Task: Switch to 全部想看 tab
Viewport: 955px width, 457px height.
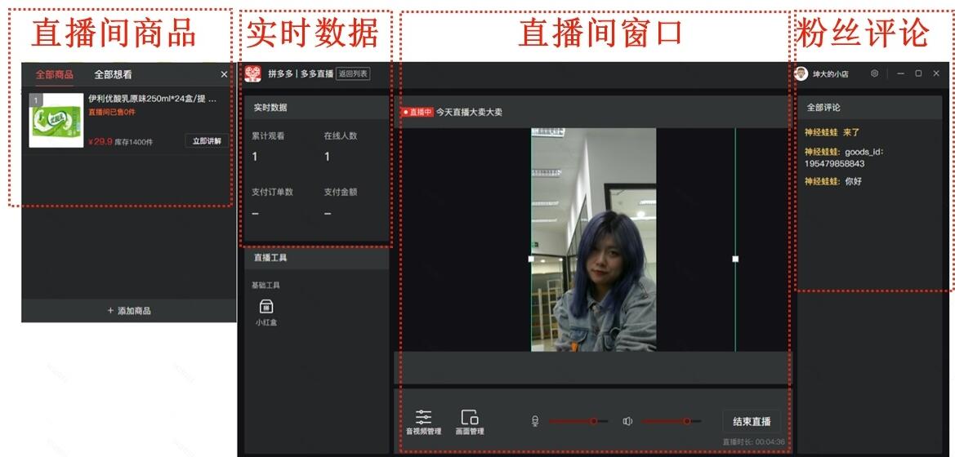Action: pyautogui.click(x=113, y=74)
